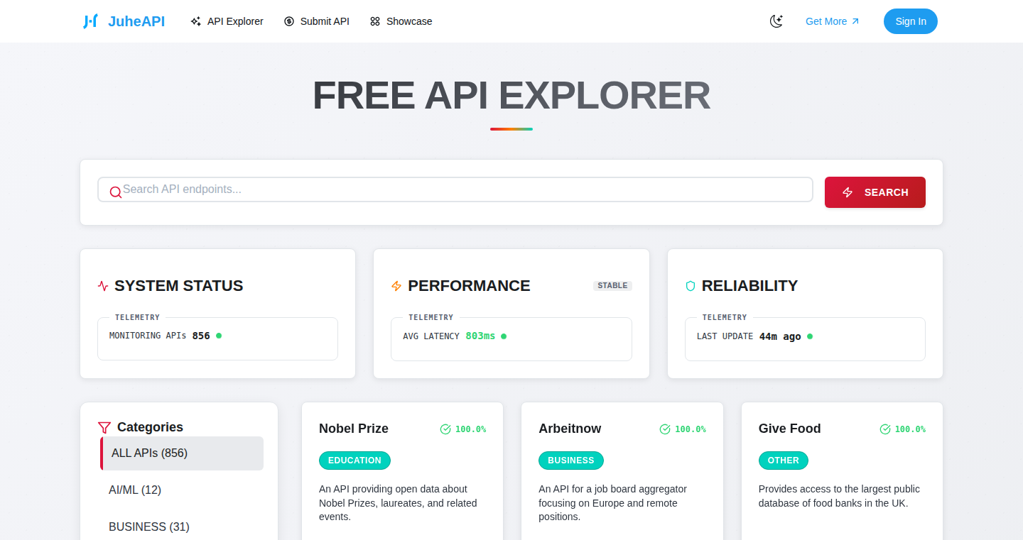The width and height of the screenshot is (1023, 540).
Task: Click the Reliability shield icon
Action: click(x=691, y=286)
